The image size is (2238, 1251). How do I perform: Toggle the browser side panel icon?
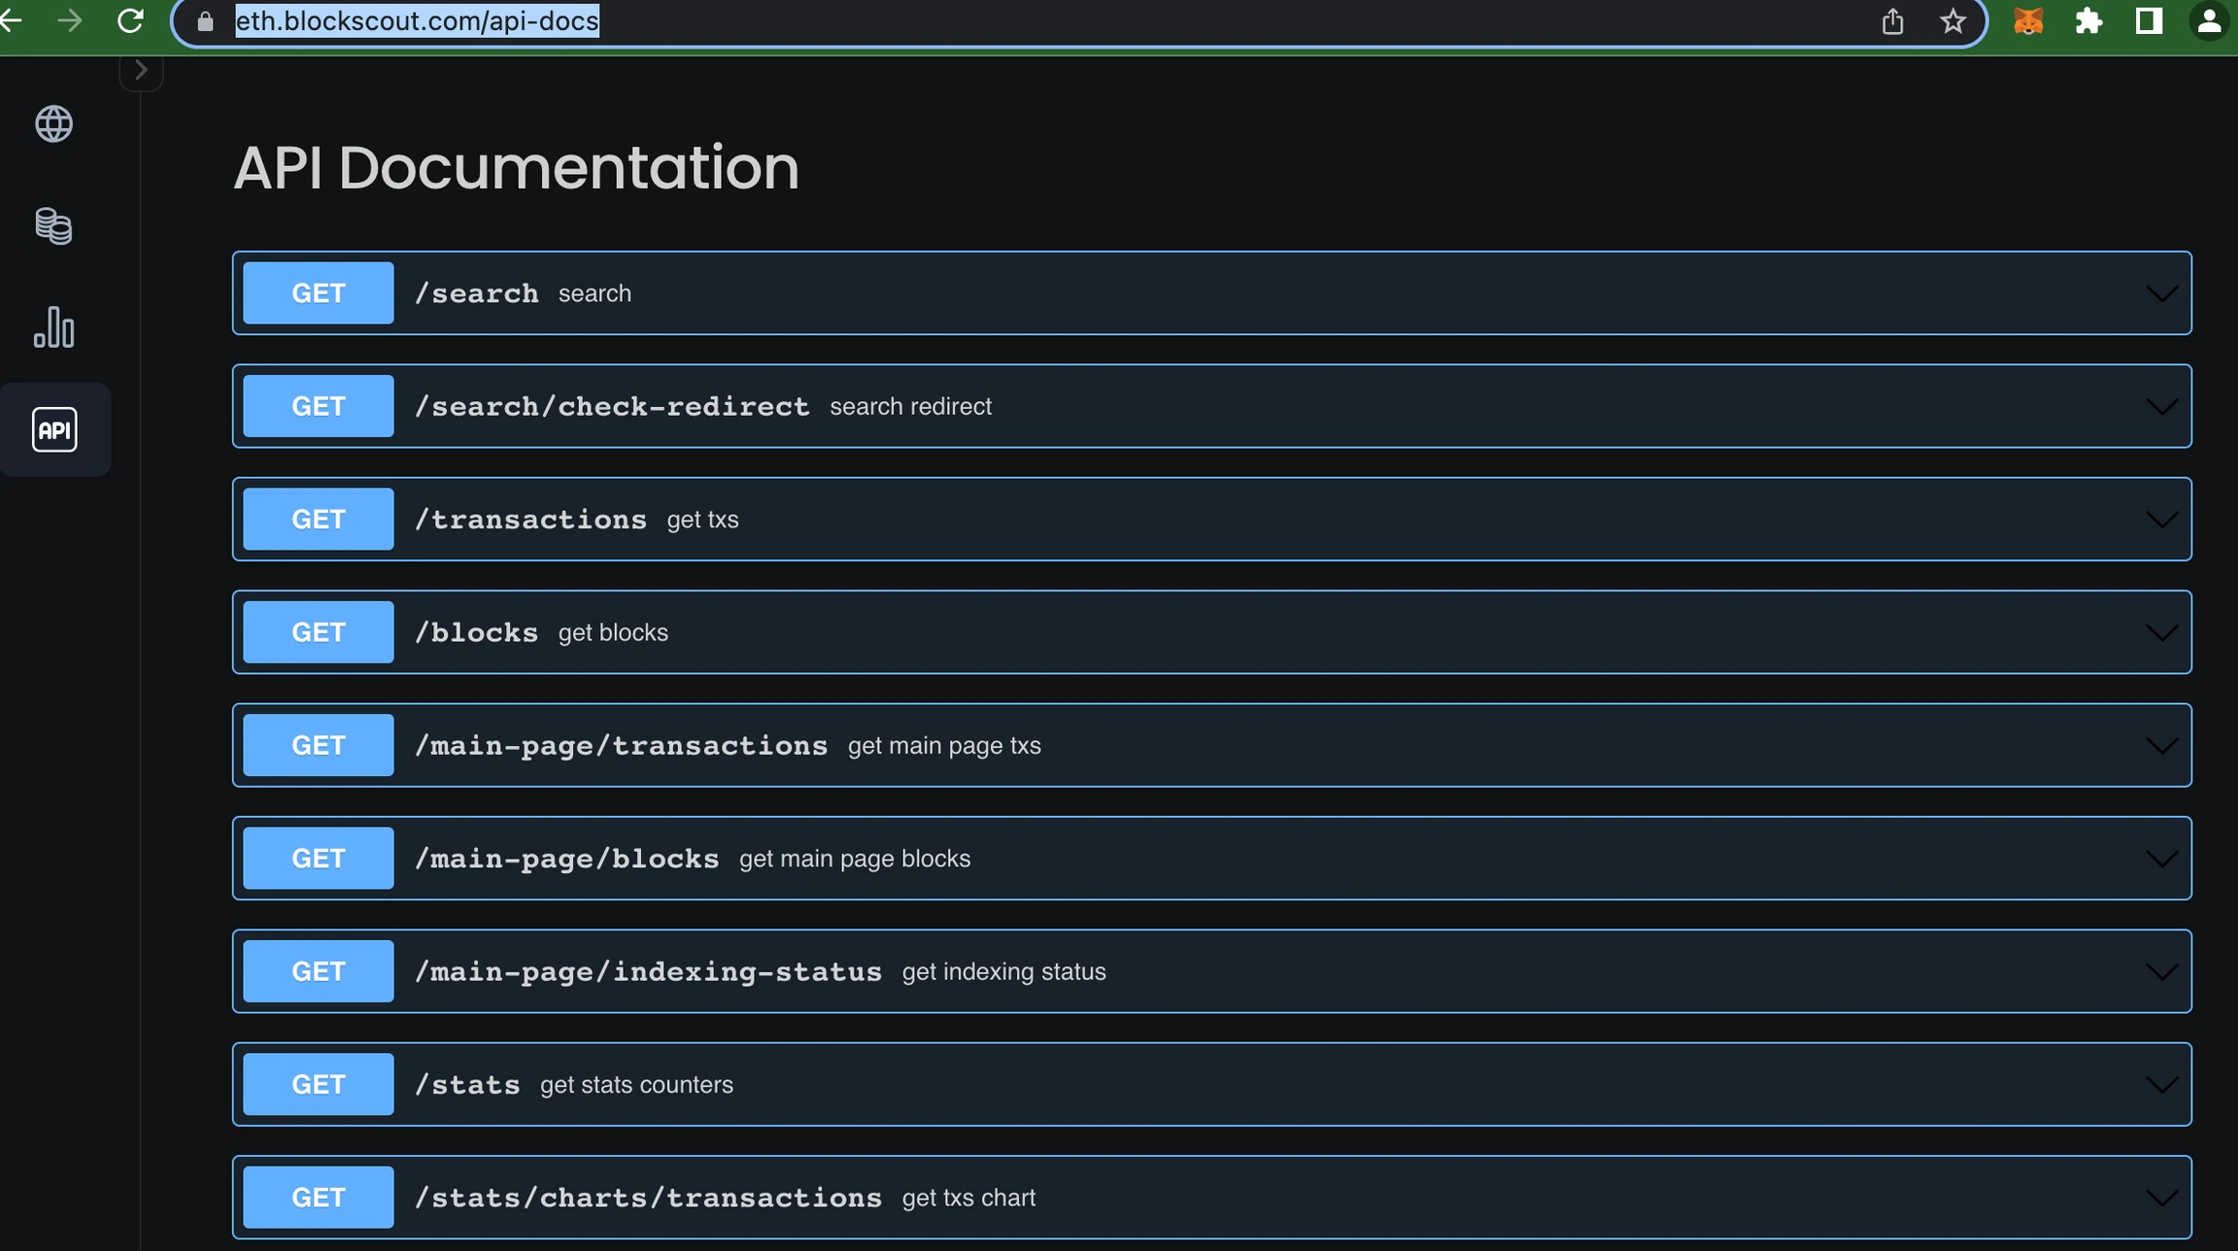click(x=2149, y=21)
